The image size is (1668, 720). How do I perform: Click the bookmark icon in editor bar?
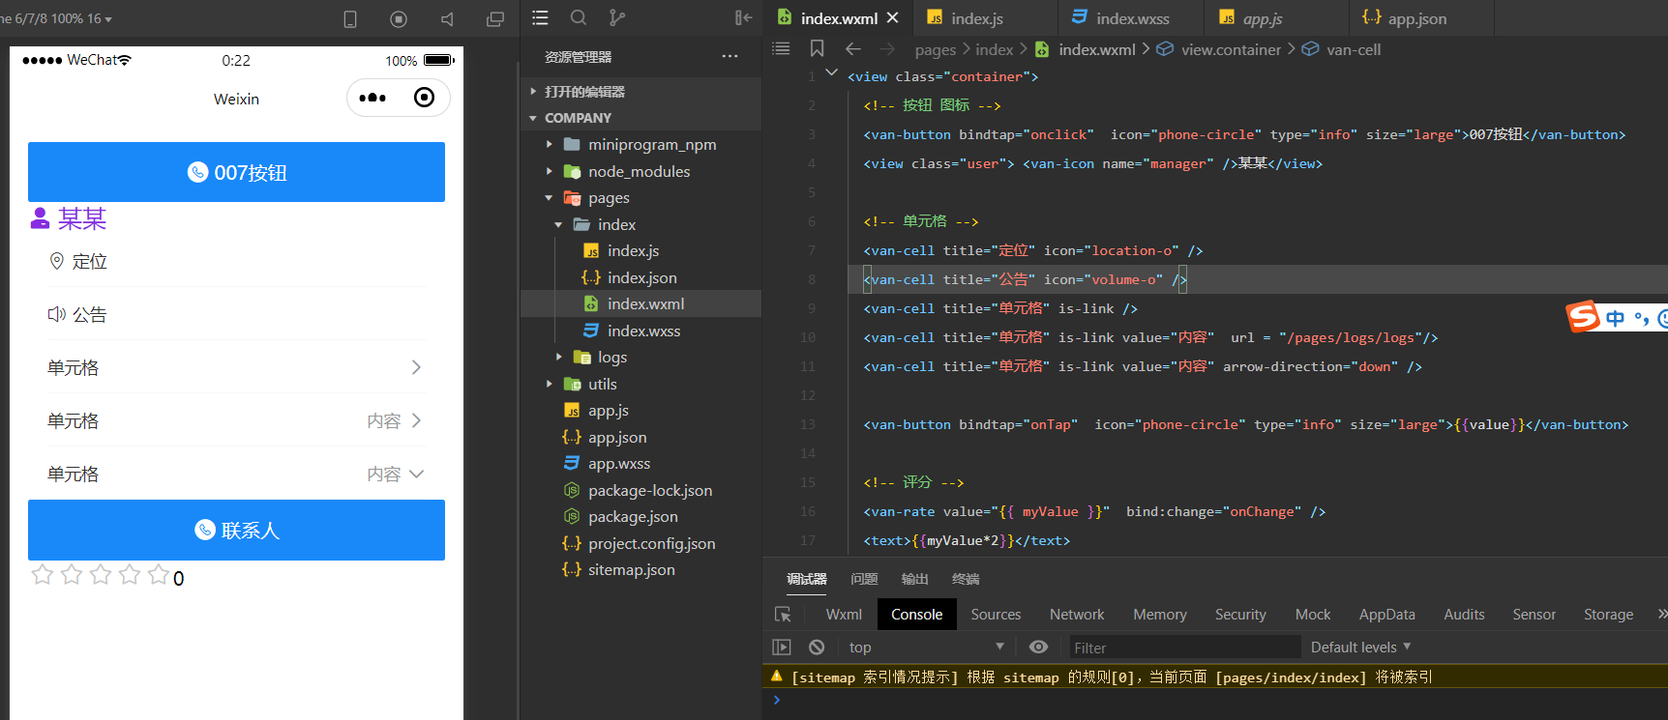(x=818, y=49)
